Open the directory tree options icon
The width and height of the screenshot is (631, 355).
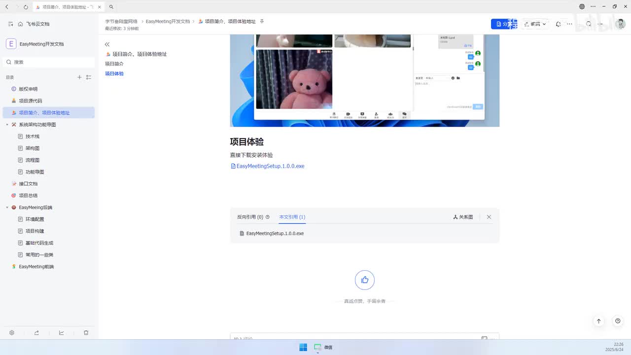tap(89, 77)
